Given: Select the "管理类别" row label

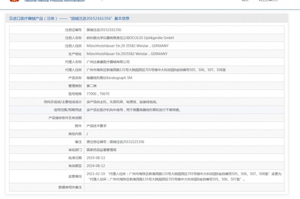Looking at the screenshot, I should 75,86.
